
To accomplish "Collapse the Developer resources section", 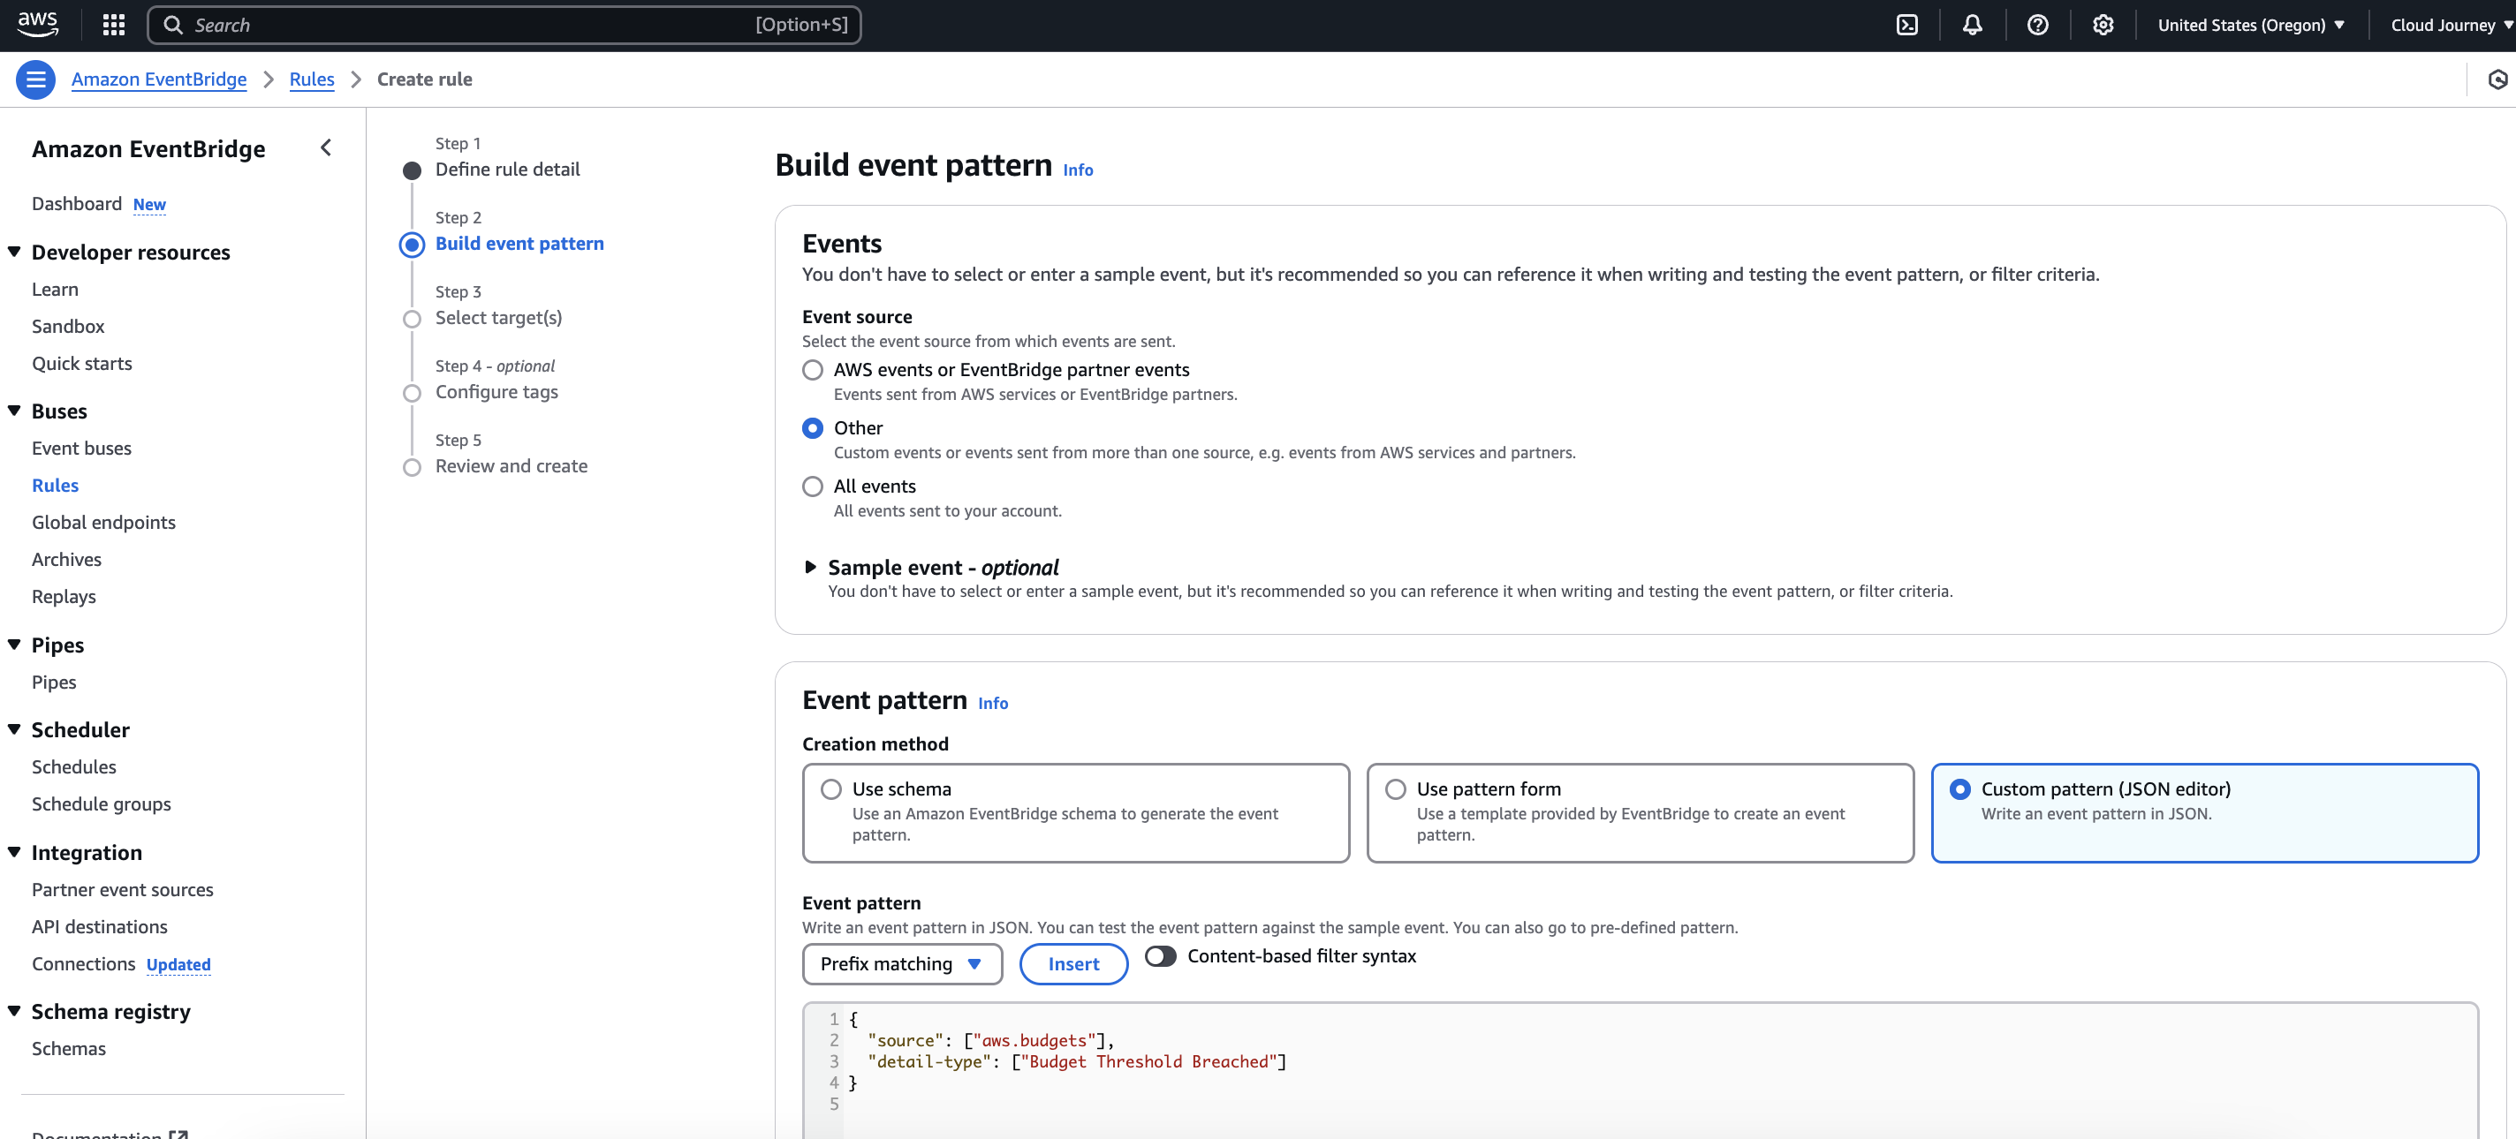I will pyautogui.click(x=15, y=252).
